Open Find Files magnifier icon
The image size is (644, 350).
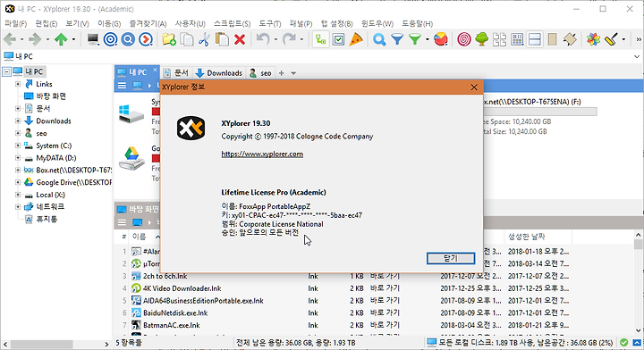379,39
